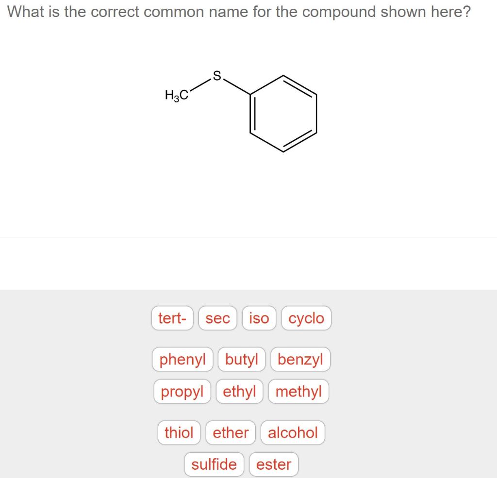Choose the "ethyl" answer chip

[x=240, y=391]
